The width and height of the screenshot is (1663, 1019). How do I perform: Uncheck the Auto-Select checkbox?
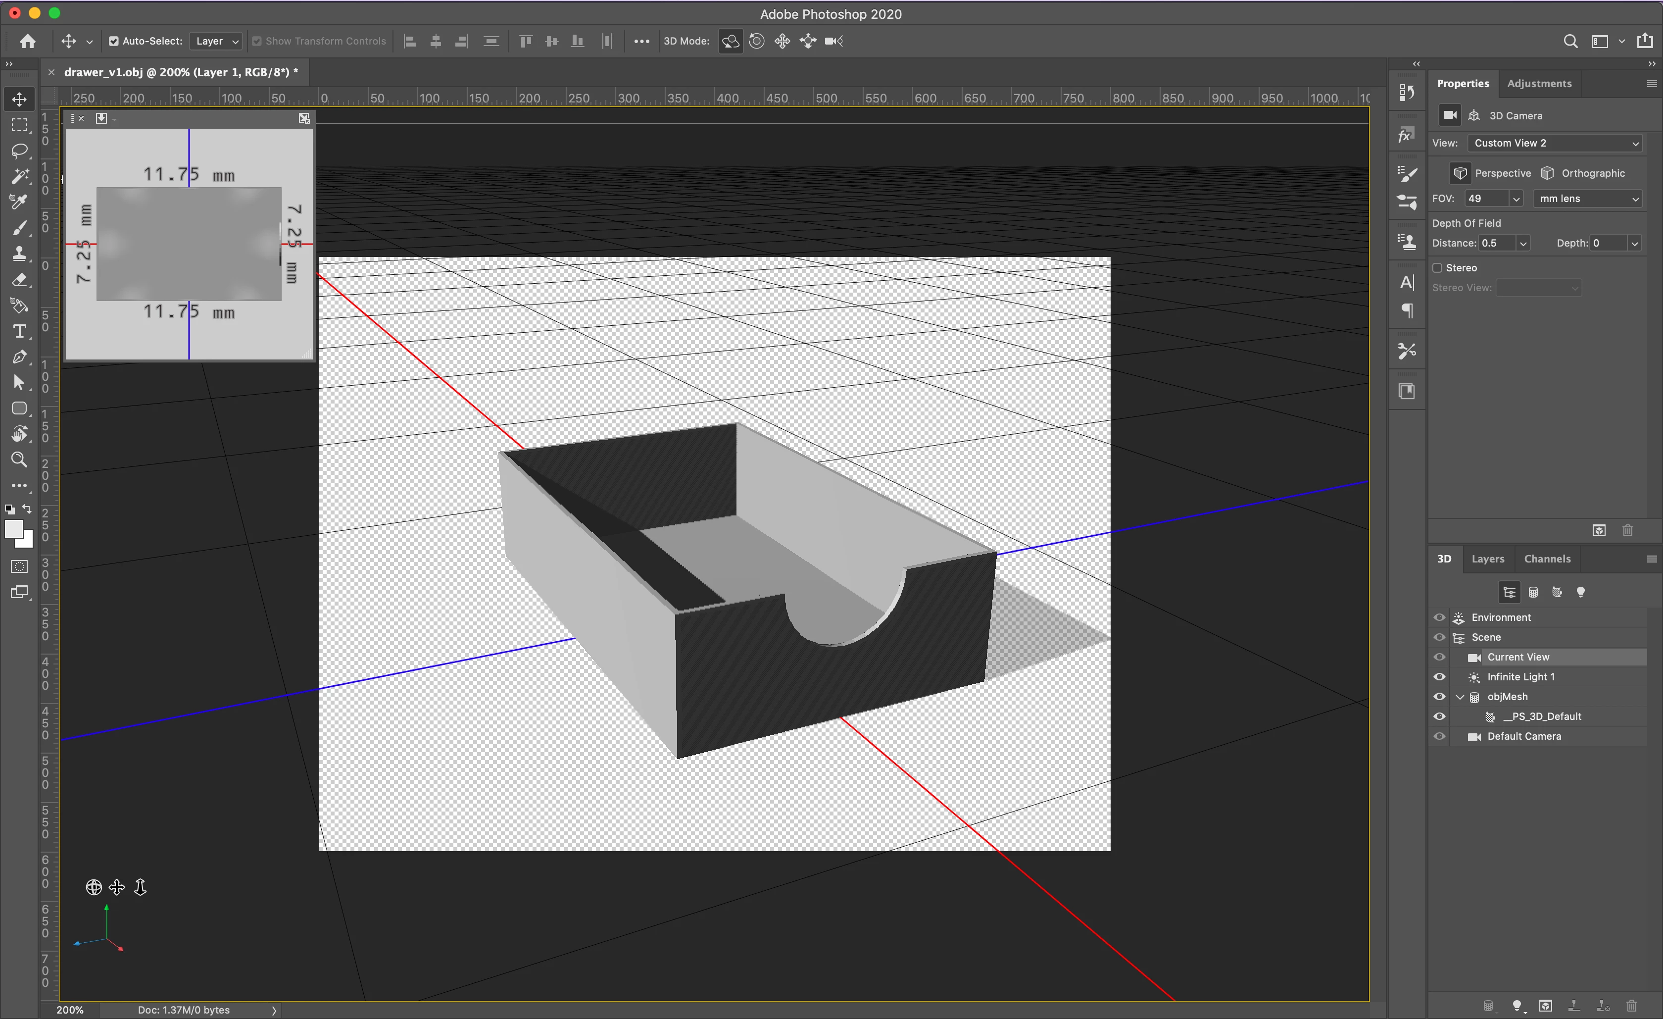coord(113,41)
